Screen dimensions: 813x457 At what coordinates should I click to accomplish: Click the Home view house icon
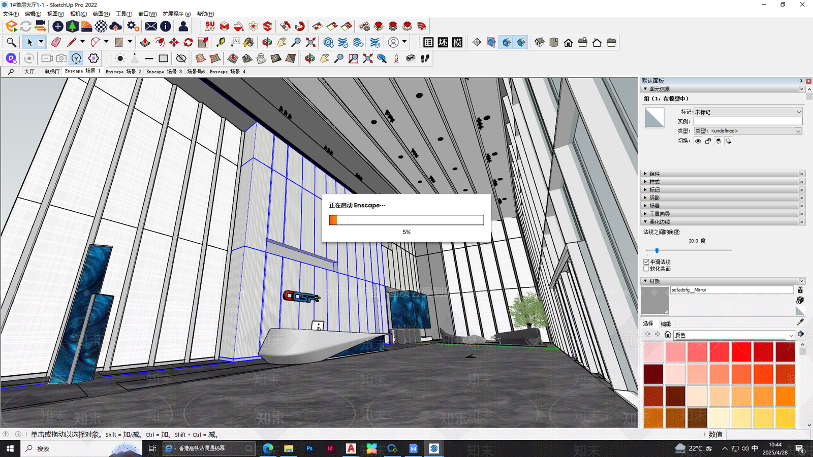coord(568,42)
